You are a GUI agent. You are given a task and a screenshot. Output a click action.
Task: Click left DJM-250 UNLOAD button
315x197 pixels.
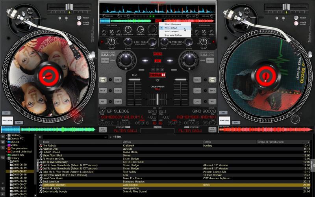click(x=105, y=60)
